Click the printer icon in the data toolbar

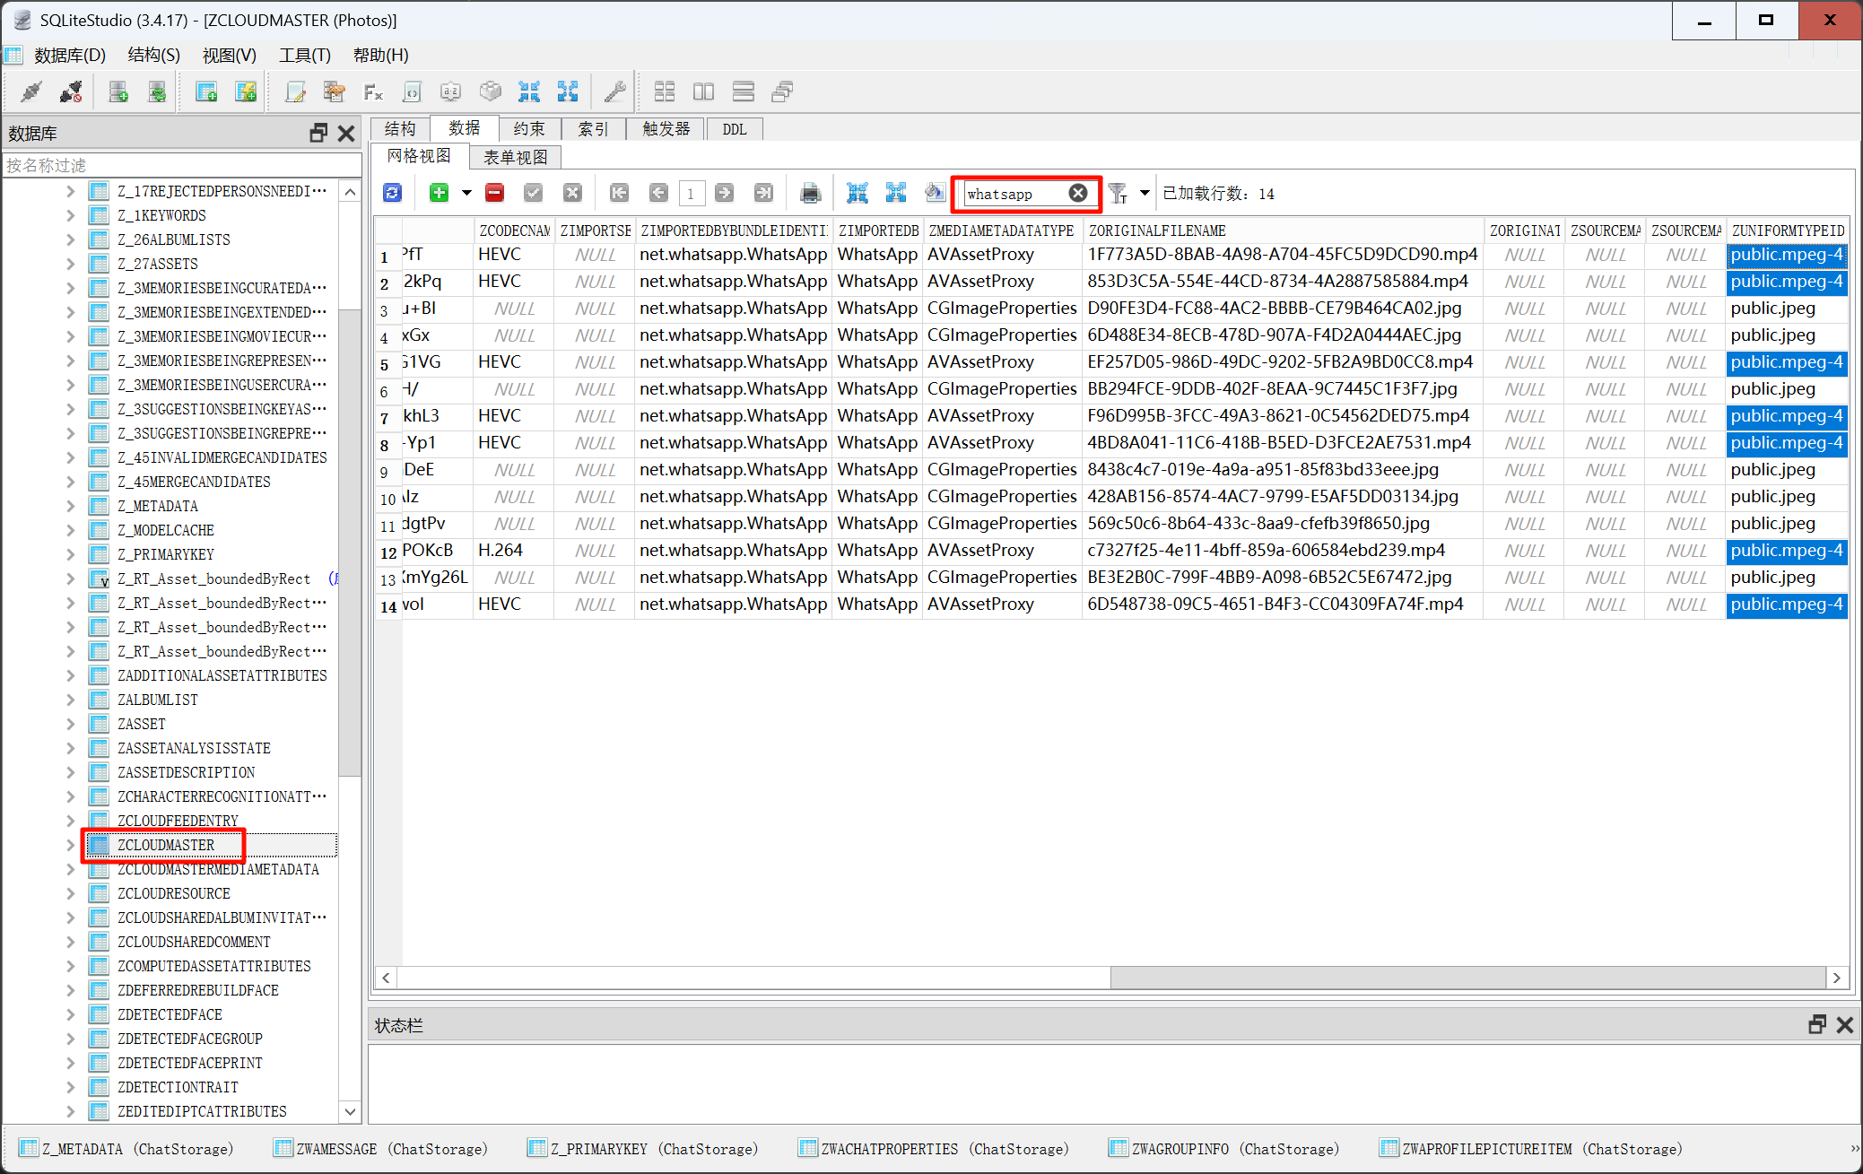[x=810, y=193]
